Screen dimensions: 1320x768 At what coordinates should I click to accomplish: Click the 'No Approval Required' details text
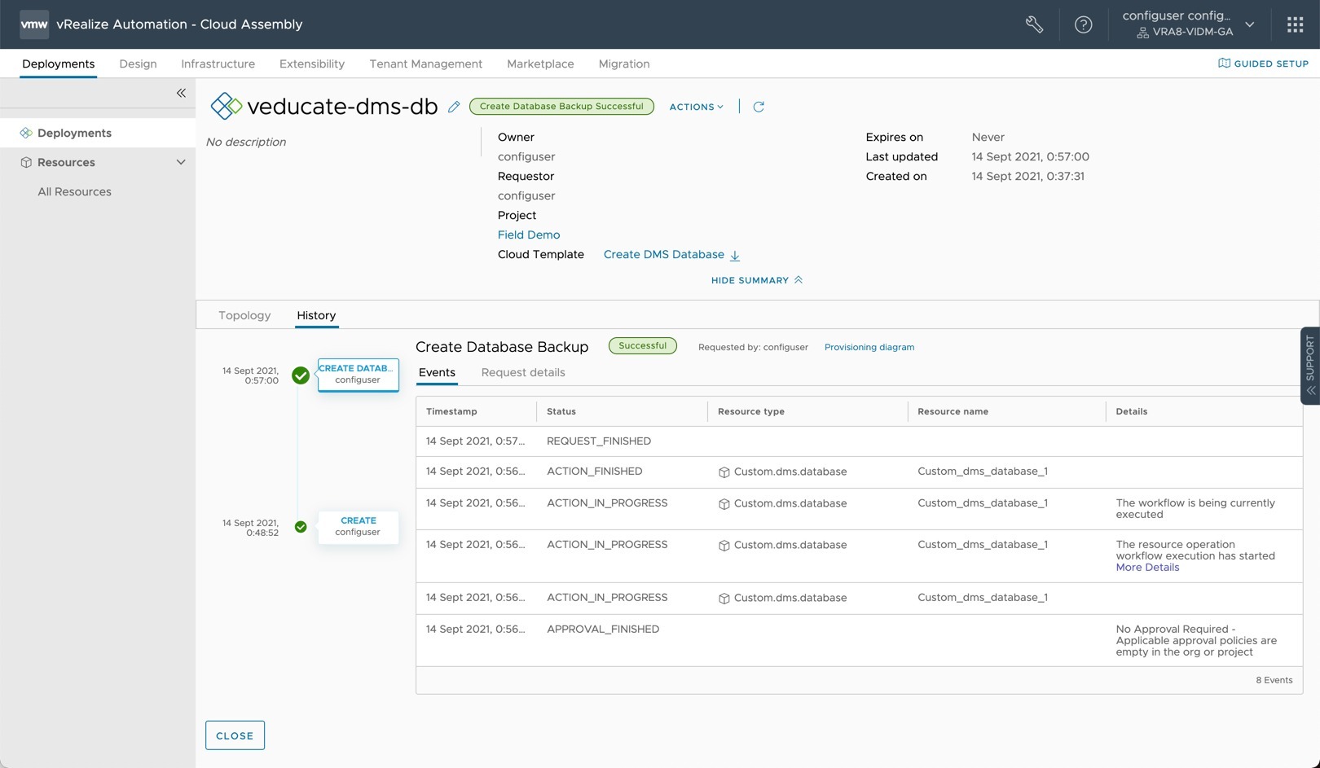(1196, 640)
